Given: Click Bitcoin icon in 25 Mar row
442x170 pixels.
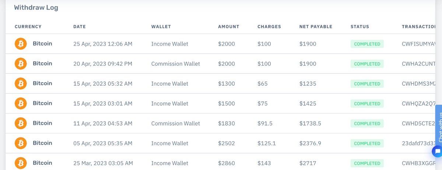Looking at the screenshot, I should coord(21,163).
